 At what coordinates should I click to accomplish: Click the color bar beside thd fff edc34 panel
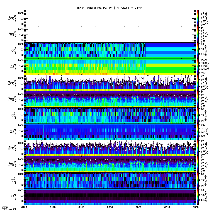[198, 83]
